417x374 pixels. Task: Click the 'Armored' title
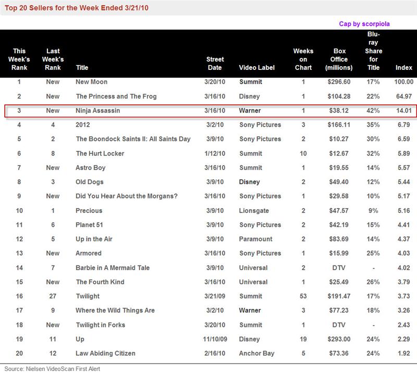tap(89, 253)
